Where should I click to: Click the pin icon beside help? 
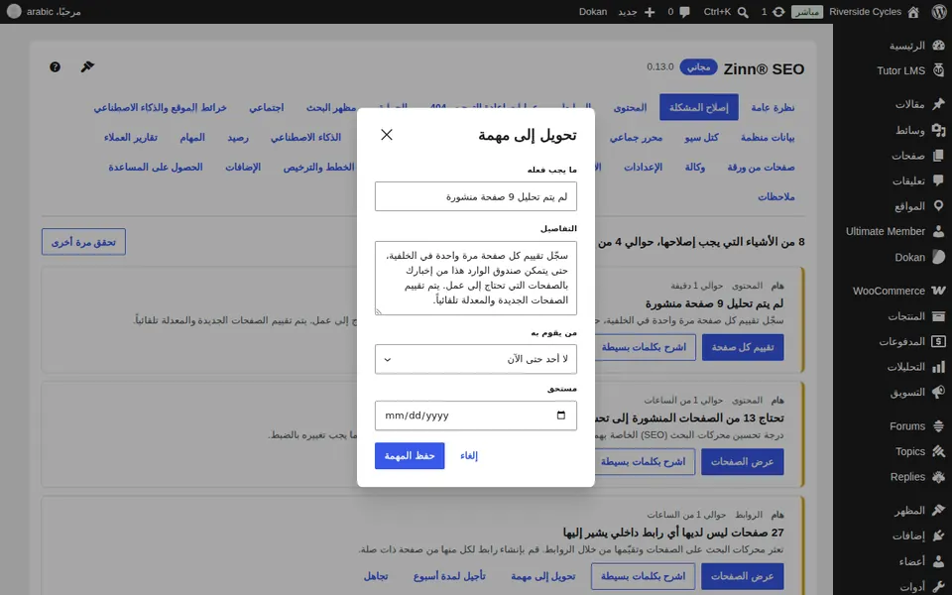pos(87,66)
